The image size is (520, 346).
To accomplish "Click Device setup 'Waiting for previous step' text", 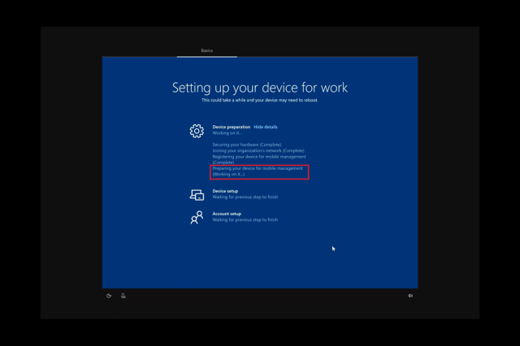I will tap(245, 197).
